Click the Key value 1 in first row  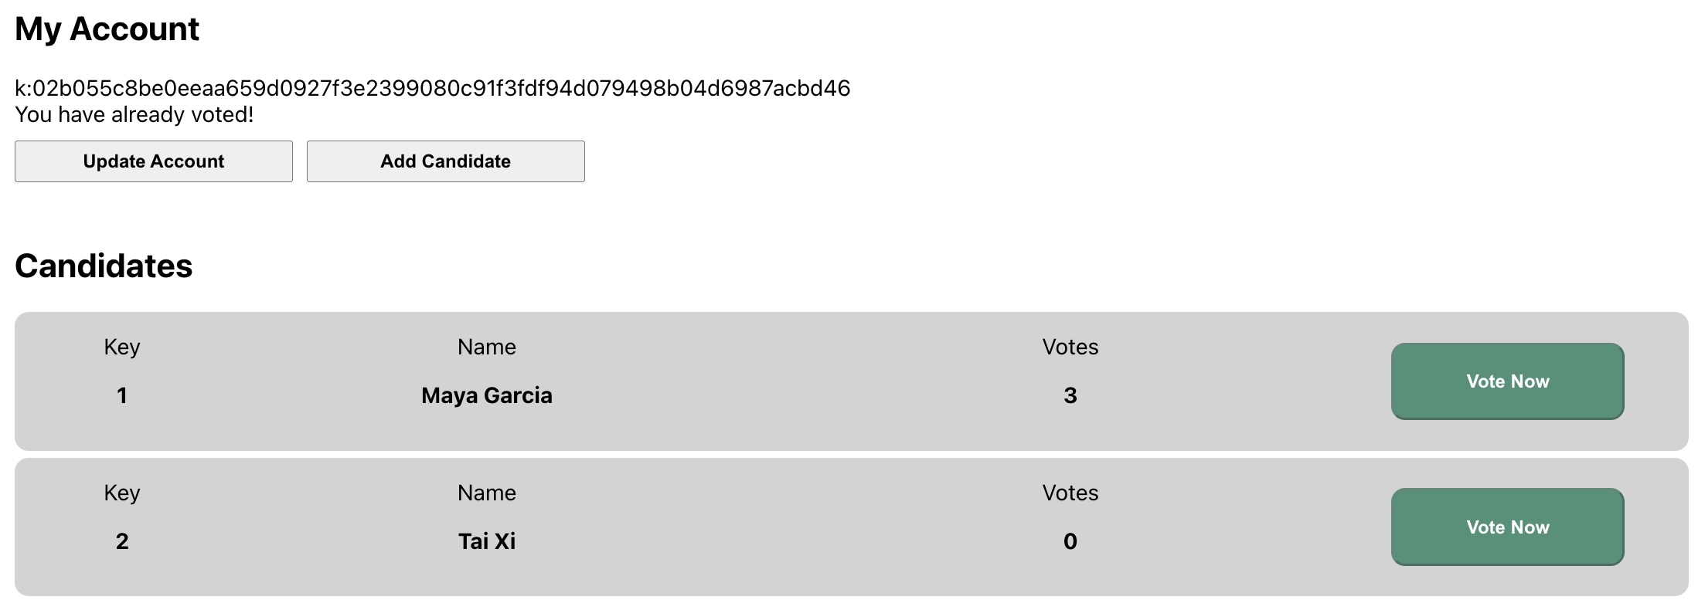pyautogui.click(x=121, y=395)
